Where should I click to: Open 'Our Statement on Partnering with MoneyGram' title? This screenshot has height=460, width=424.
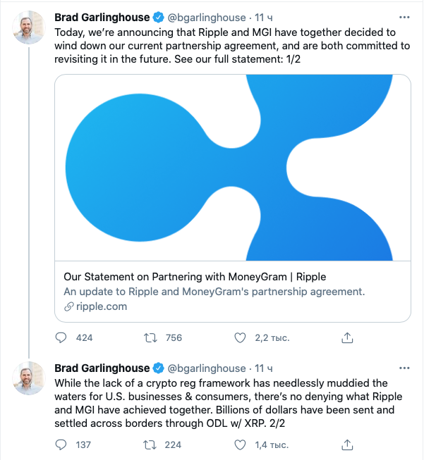click(x=195, y=277)
